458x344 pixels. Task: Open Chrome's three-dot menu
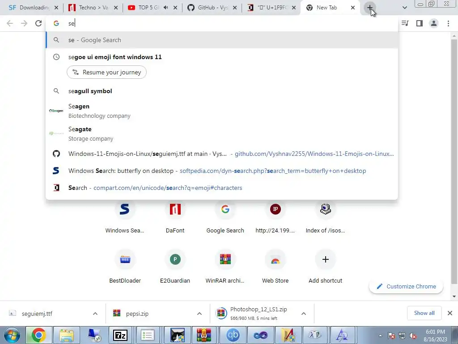coord(448,23)
